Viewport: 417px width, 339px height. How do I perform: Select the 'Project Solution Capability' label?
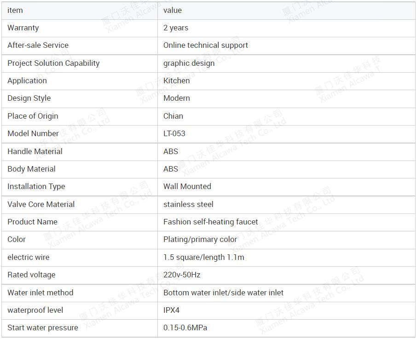tap(53, 63)
